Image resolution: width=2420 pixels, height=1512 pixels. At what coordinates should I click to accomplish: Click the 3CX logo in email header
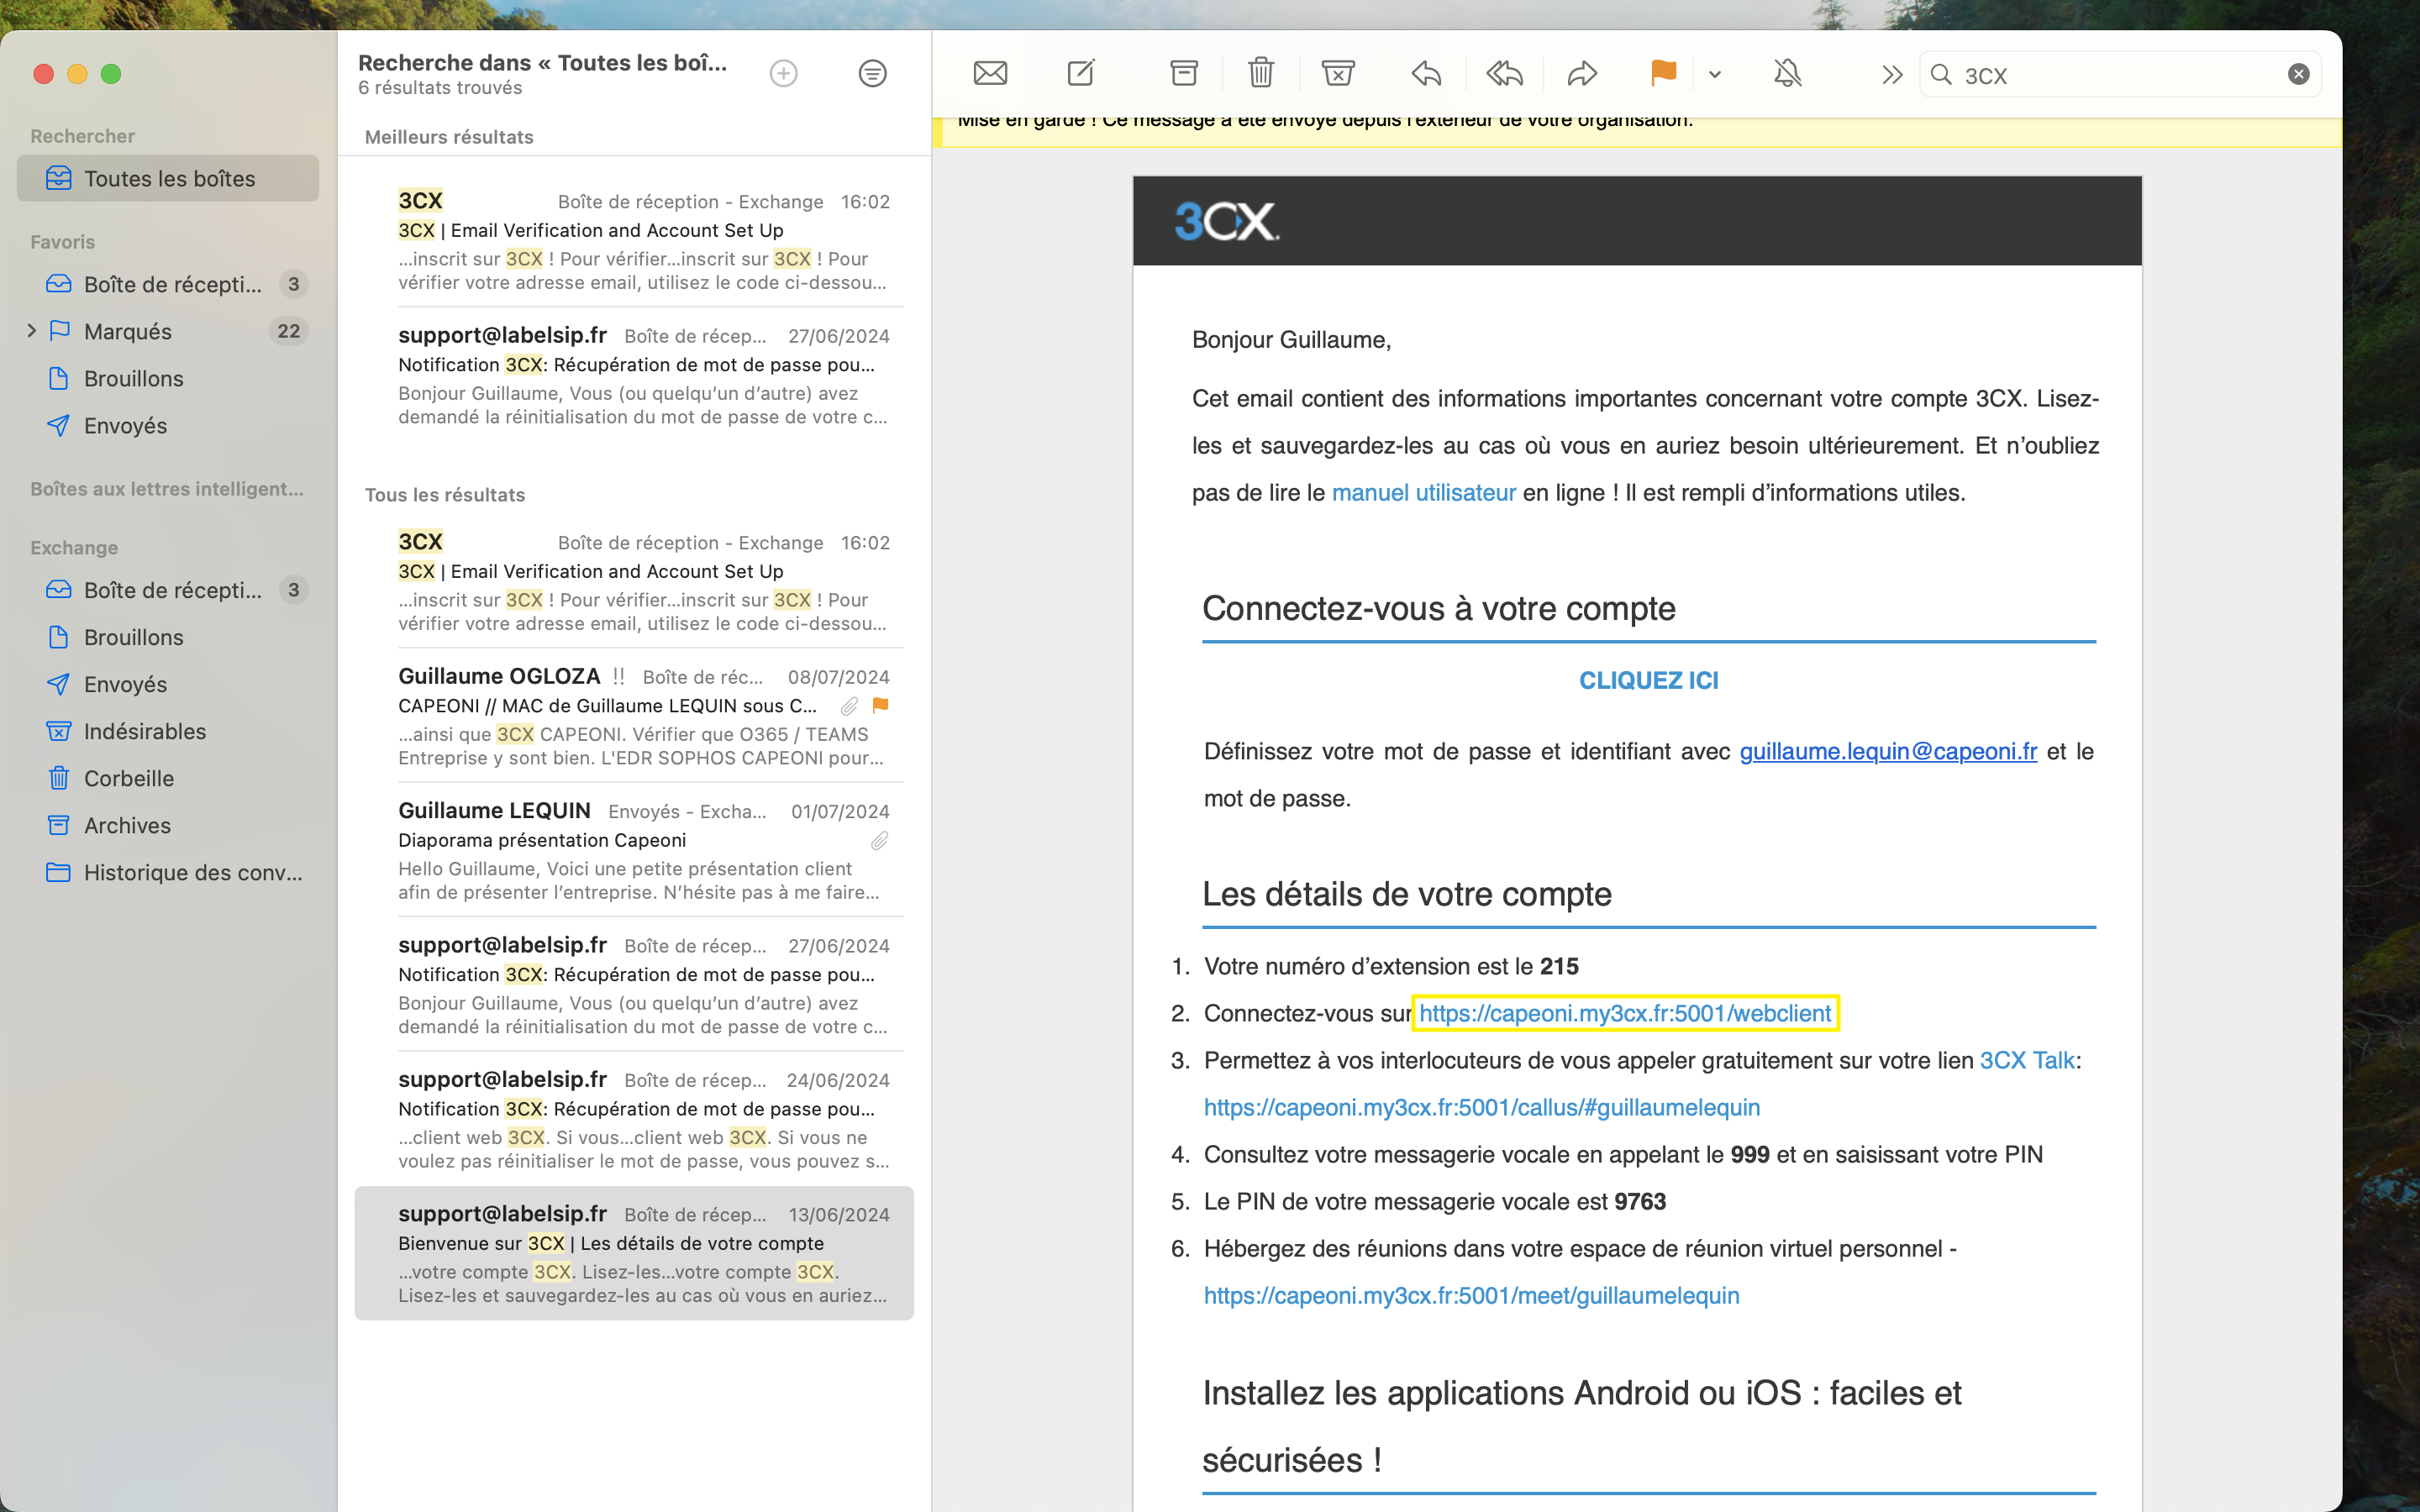[1226, 221]
